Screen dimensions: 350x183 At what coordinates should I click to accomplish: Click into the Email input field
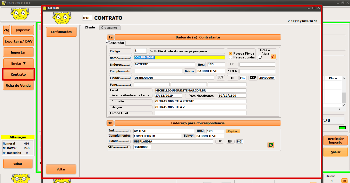[x=200, y=90]
